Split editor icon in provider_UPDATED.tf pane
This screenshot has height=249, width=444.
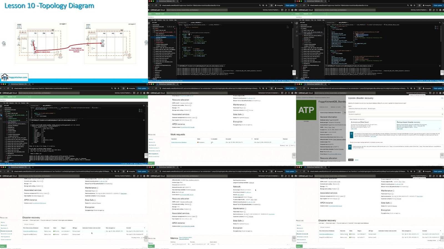pyautogui.click(x=292, y=22)
